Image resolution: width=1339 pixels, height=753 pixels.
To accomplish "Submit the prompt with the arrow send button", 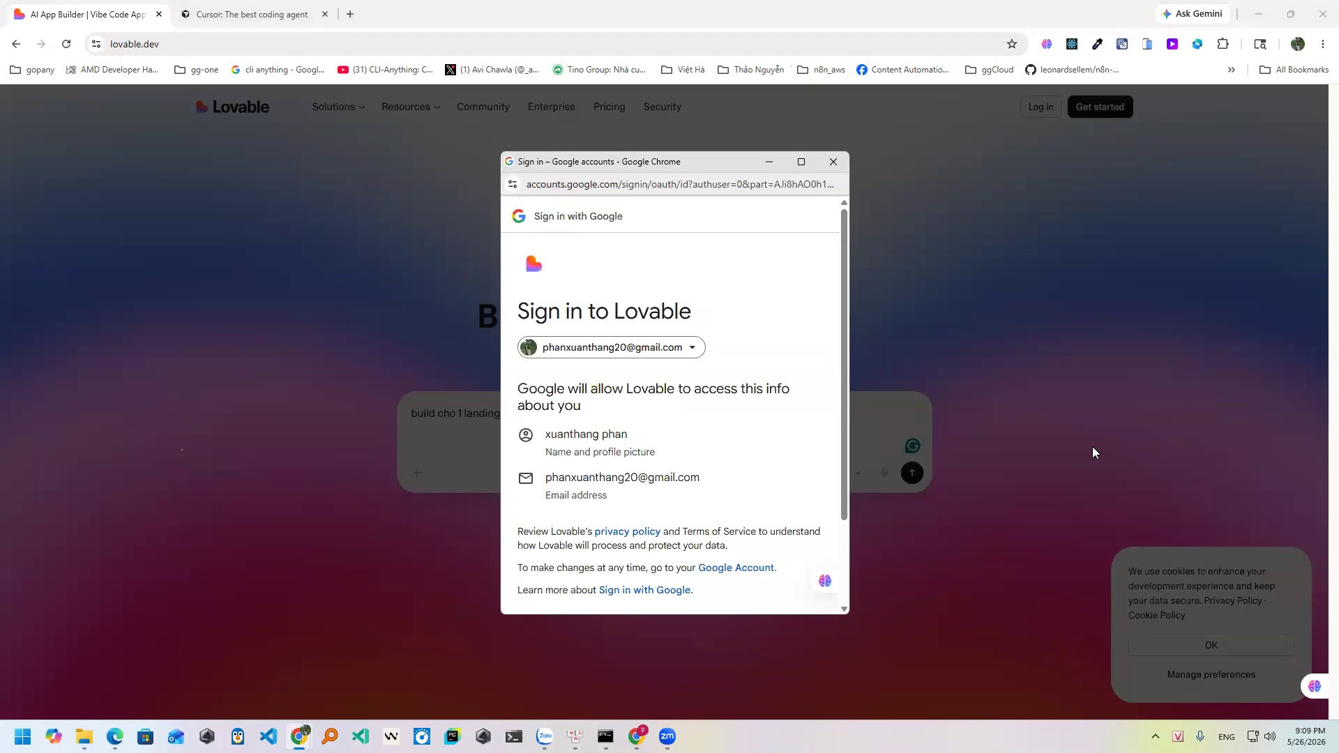I will 912,473.
